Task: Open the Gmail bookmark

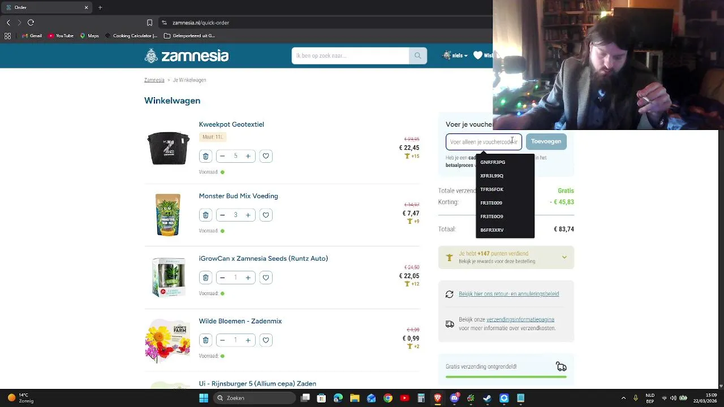Action: [x=32, y=36]
